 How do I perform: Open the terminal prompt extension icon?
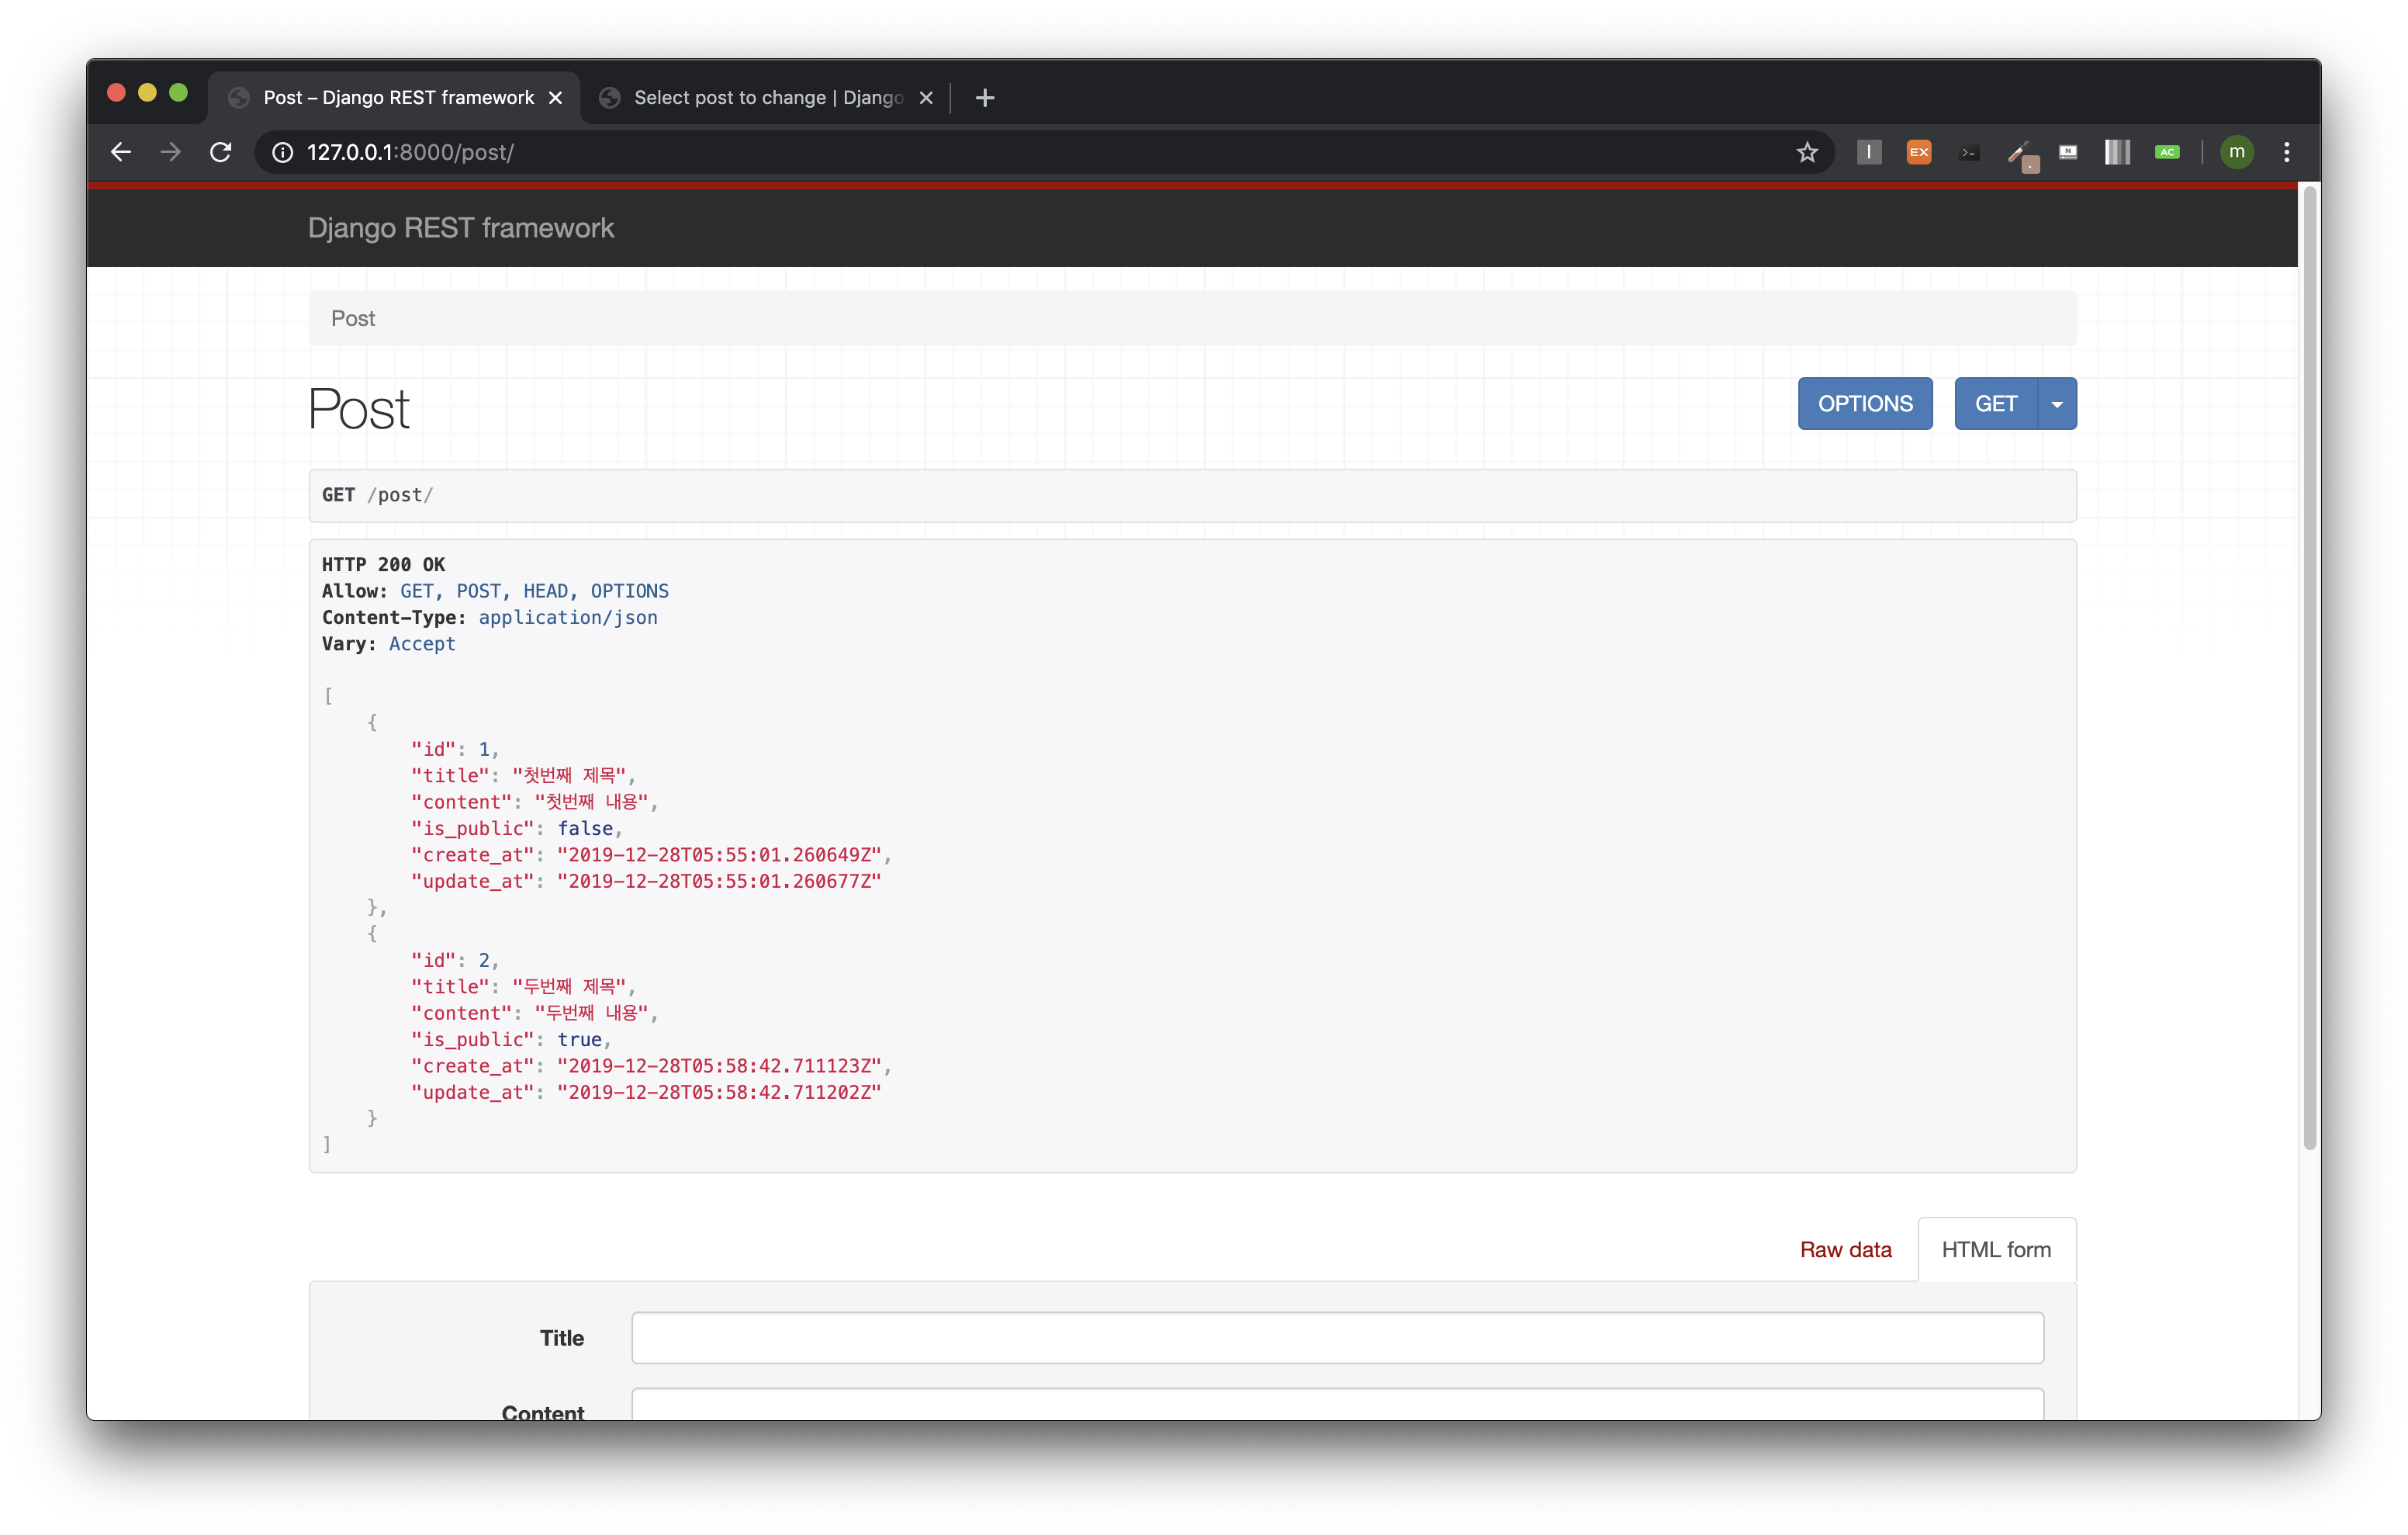coord(1968,152)
